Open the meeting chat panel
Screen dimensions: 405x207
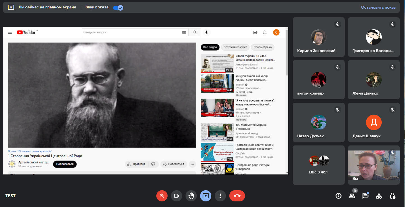[x=365, y=196]
